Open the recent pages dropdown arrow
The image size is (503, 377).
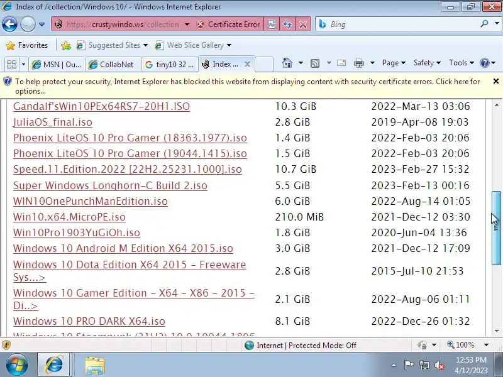tap(41, 25)
